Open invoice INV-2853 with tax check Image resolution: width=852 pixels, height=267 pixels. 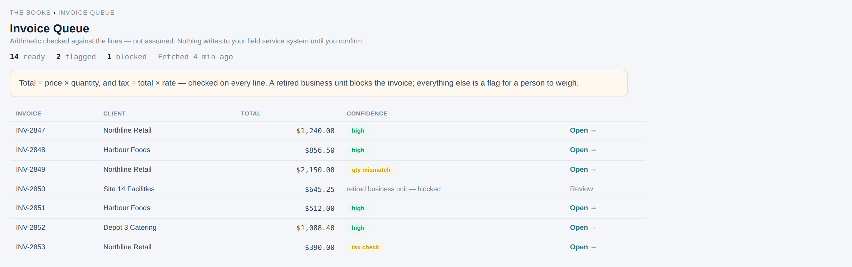[583, 247]
